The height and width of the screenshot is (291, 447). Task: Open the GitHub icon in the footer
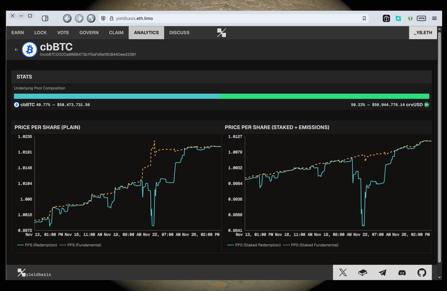click(x=422, y=272)
